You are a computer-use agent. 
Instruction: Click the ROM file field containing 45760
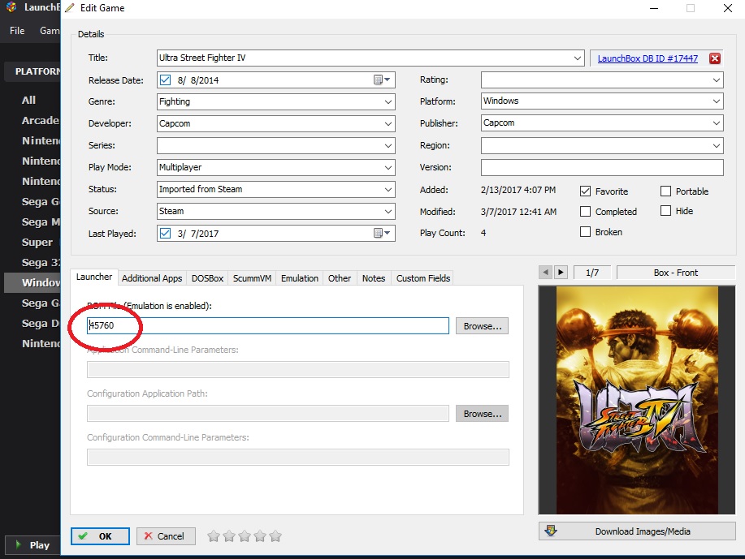(x=268, y=325)
